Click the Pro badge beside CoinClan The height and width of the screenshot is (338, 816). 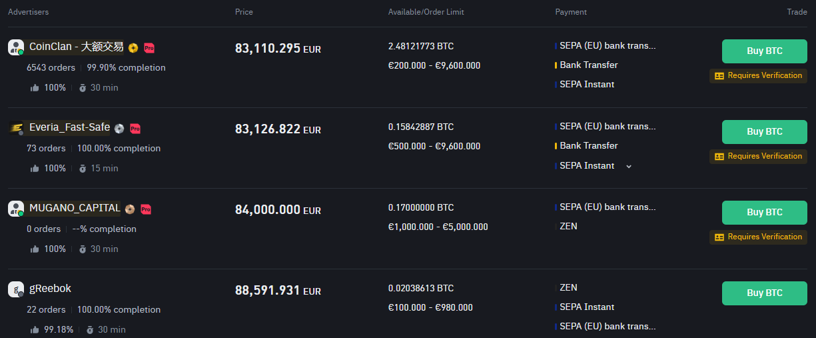click(149, 47)
